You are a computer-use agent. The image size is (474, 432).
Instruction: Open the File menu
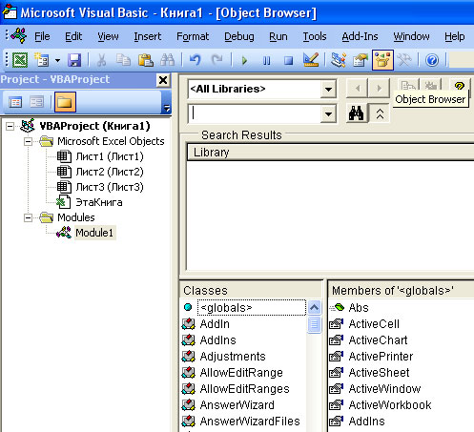pos(42,36)
